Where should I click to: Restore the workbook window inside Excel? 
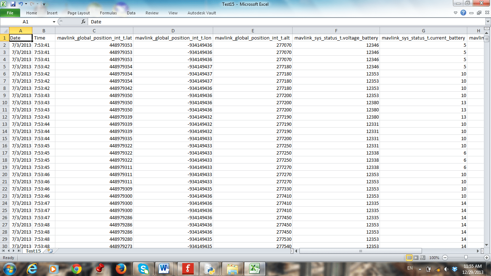[479, 13]
